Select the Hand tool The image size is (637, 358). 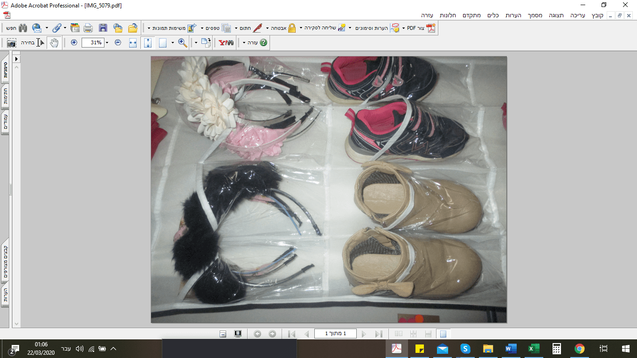click(x=54, y=43)
